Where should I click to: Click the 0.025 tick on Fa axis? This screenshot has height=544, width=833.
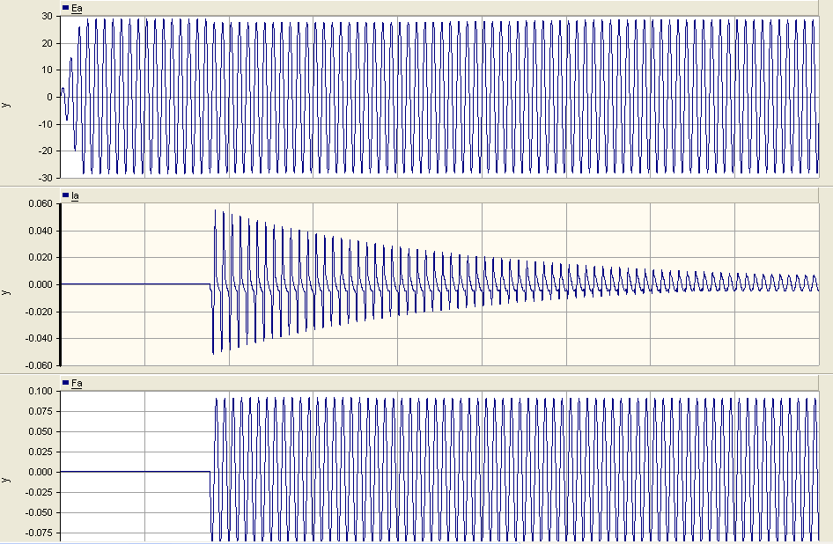(41, 452)
